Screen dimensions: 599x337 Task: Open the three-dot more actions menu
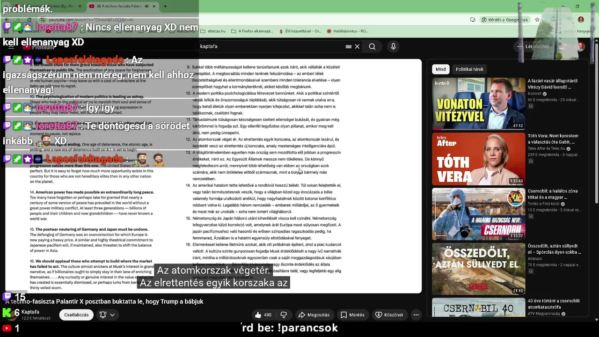pyautogui.click(x=416, y=315)
